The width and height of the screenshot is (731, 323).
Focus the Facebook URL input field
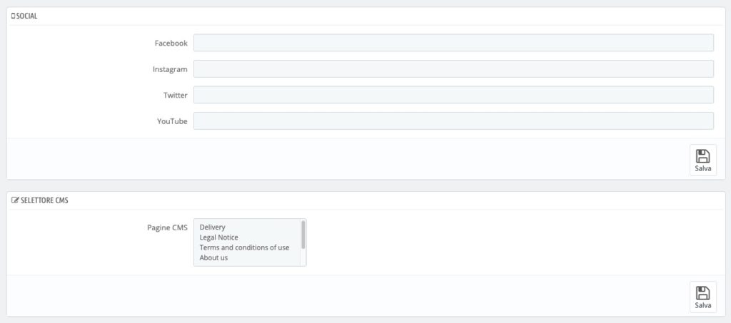pyautogui.click(x=453, y=43)
